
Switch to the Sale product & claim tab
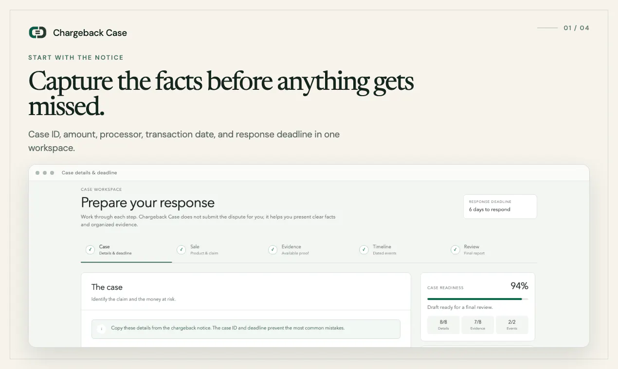pos(218,250)
